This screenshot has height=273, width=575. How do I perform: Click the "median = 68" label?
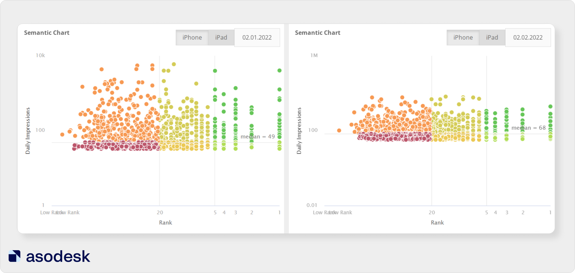click(x=529, y=128)
